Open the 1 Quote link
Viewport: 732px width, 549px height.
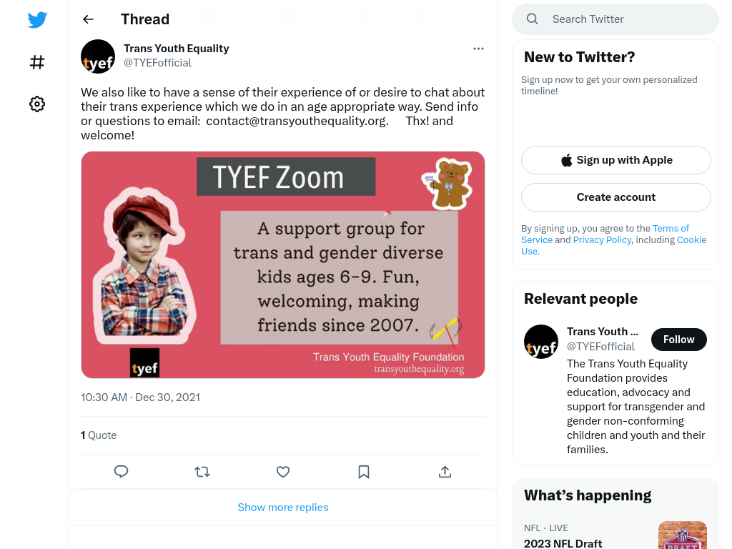click(x=99, y=435)
